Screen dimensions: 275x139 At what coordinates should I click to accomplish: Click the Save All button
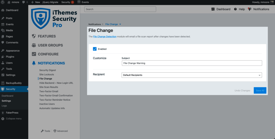(260, 91)
